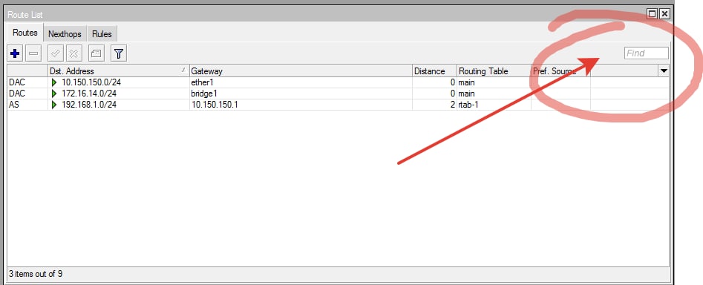This screenshot has height=285, width=703.
Task: Sort by the Routing Table column header
Action: (x=494, y=71)
